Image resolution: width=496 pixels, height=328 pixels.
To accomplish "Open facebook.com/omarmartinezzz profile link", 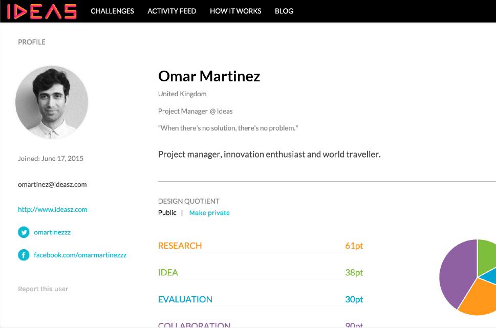I will 80,254.
